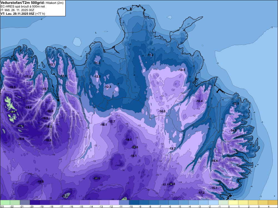
Task: Select the legend swatch labeled -2
Action: point(214,202)
